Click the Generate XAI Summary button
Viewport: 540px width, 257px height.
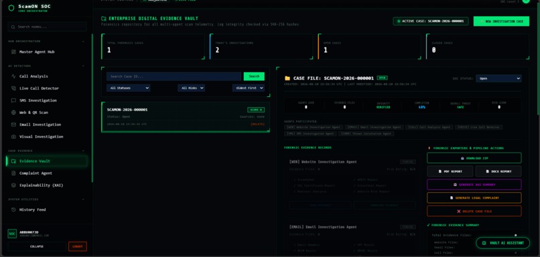pyautogui.click(x=474, y=185)
